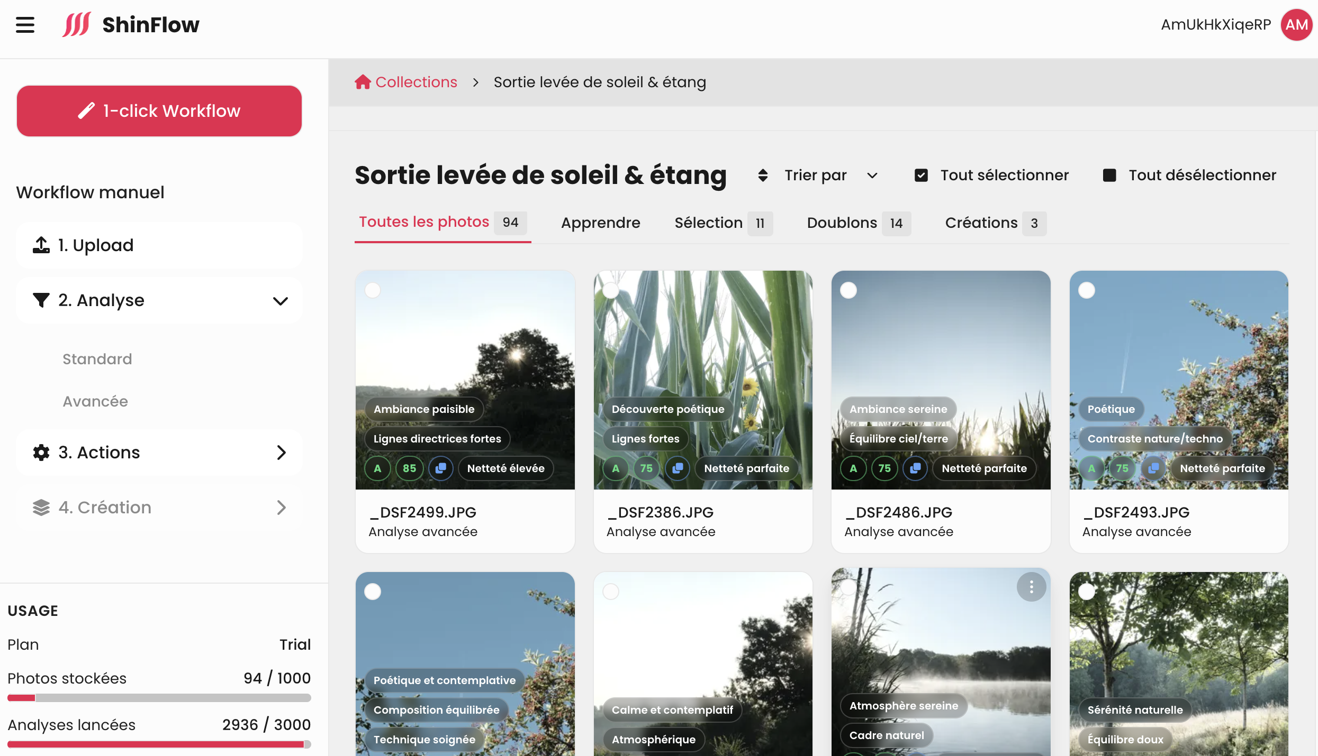Collapse the 2. Analyse section

[280, 301]
